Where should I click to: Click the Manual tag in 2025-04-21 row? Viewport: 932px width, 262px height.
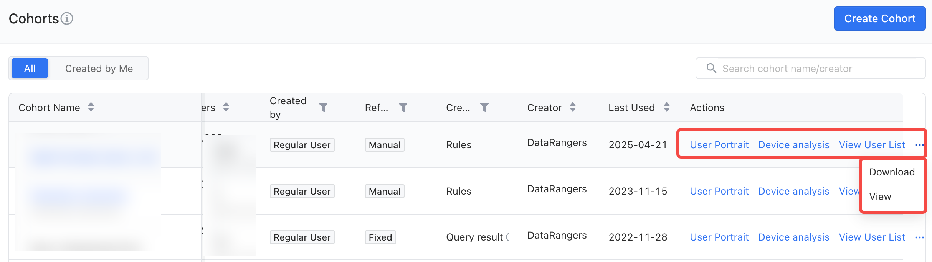click(x=385, y=145)
